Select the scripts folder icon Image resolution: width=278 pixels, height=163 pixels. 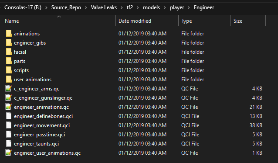[x=9, y=70]
